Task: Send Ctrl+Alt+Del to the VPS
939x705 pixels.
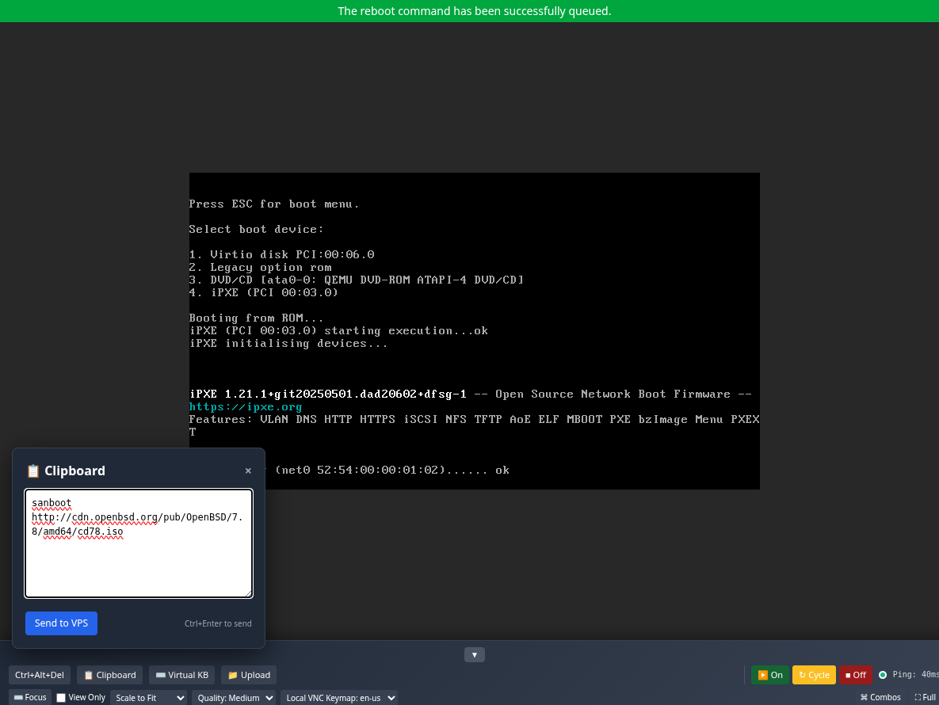Action: (x=39, y=675)
